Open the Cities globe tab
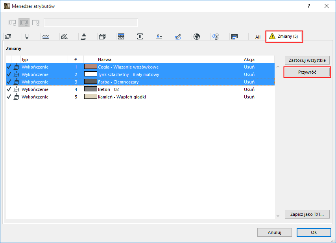The width and height of the screenshot is (336, 243). click(x=197, y=37)
